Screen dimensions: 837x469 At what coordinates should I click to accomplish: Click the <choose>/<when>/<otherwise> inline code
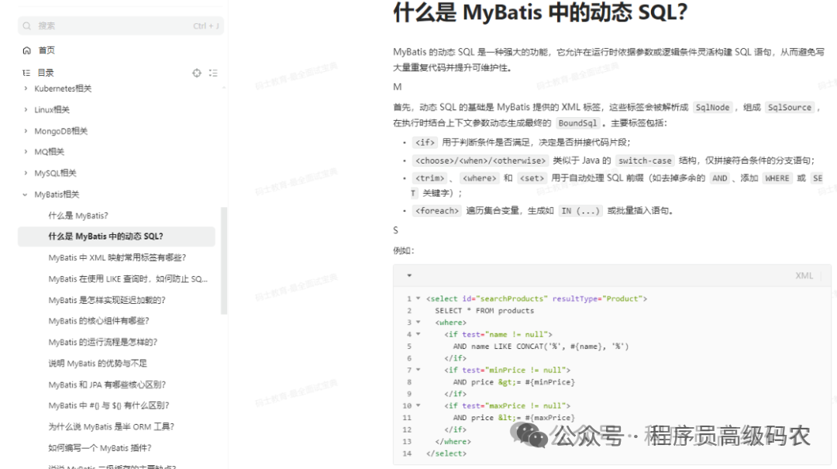pyautogui.click(x=480, y=160)
